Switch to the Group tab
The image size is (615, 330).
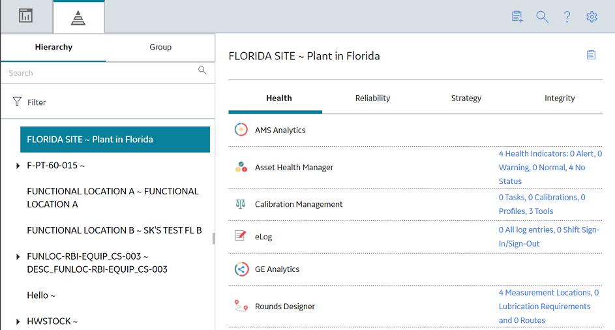pyautogui.click(x=160, y=47)
